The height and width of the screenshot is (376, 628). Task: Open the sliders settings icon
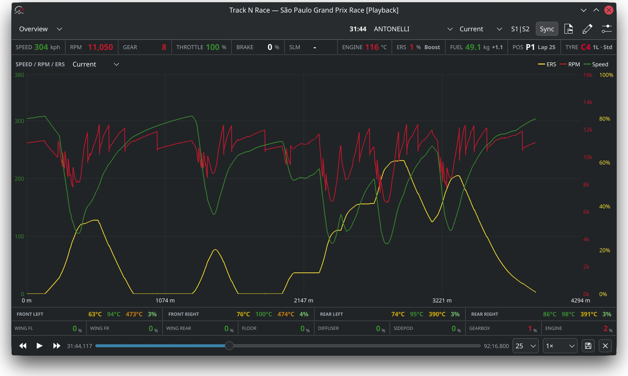click(x=607, y=29)
